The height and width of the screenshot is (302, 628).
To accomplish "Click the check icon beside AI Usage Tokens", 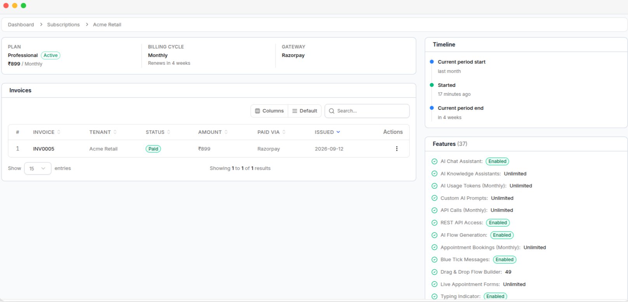I will tap(434, 186).
